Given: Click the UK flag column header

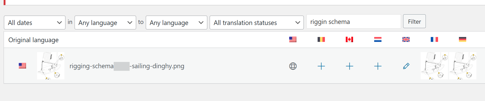Looking at the screenshot, I should 406,39.
